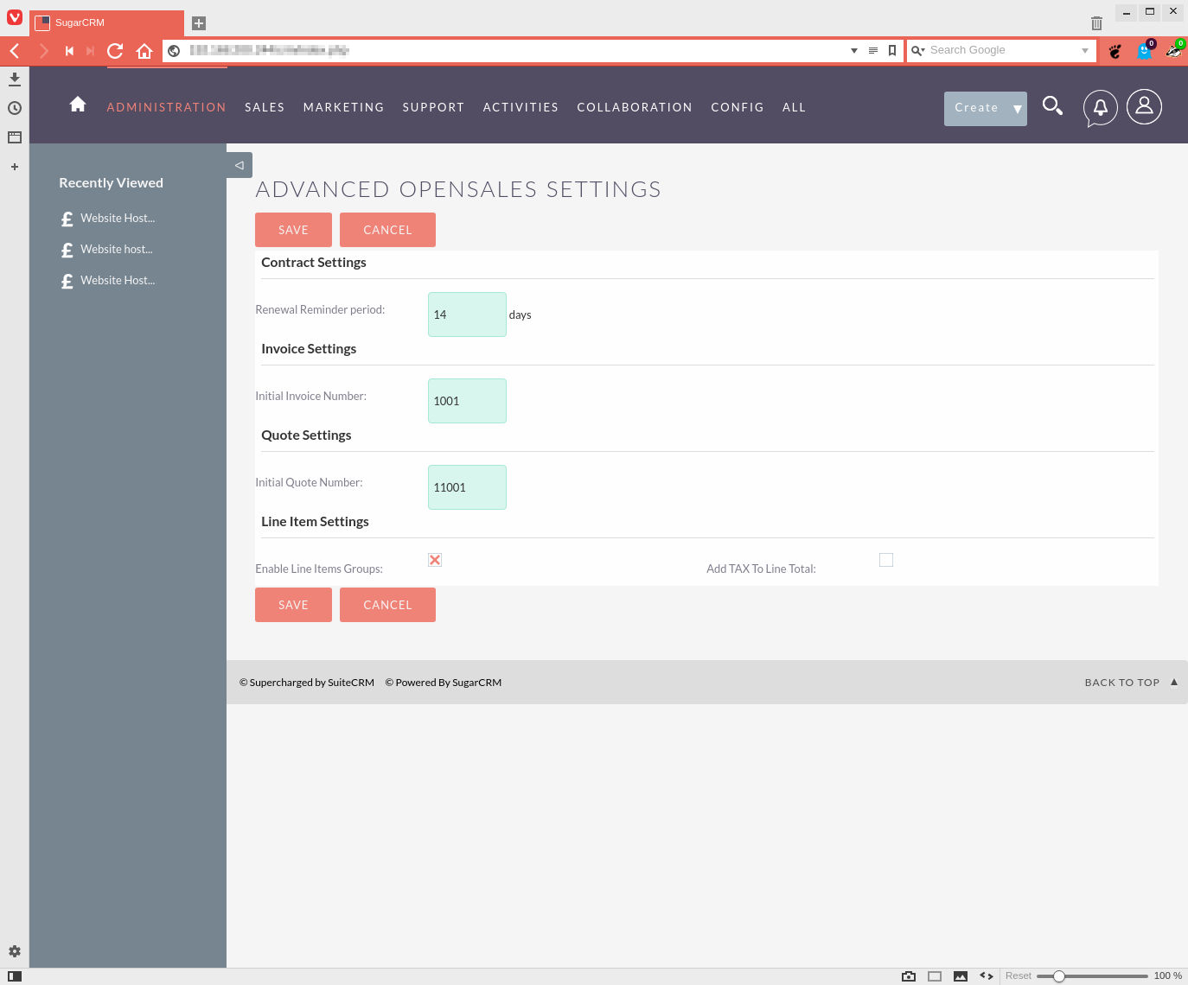Open recently viewed "Website host..." lowercase entry
Image resolution: width=1188 pixels, height=985 pixels.
[117, 250]
